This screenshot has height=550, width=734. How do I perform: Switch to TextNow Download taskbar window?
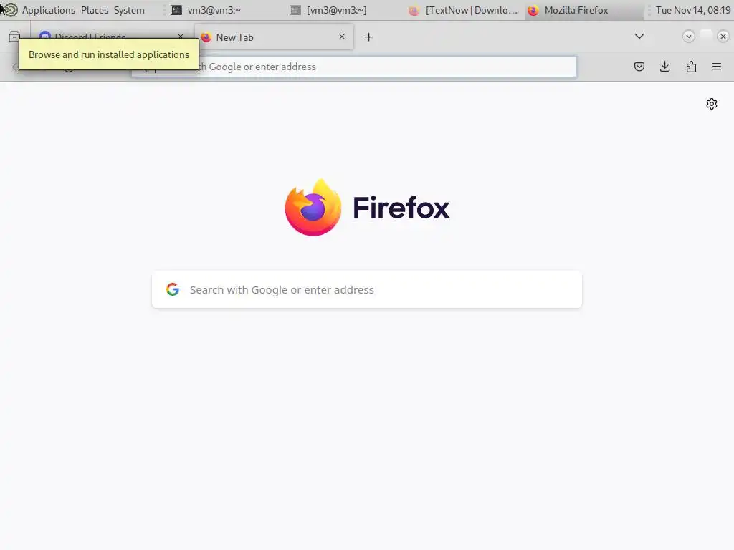(464, 10)
